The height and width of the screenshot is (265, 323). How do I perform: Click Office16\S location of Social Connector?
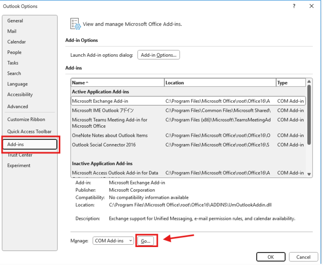click(x=217, y=145)
